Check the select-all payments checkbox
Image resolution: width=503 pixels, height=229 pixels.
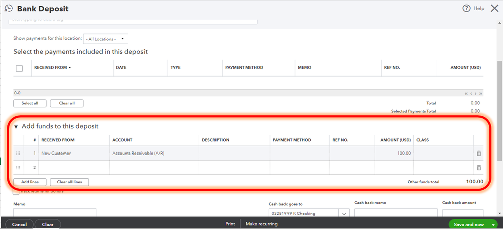click(19, 68)
